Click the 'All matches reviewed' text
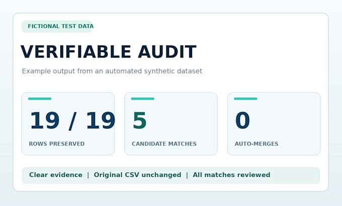The height and width of the screenshot is (206, 342). (x=231, y=175)
